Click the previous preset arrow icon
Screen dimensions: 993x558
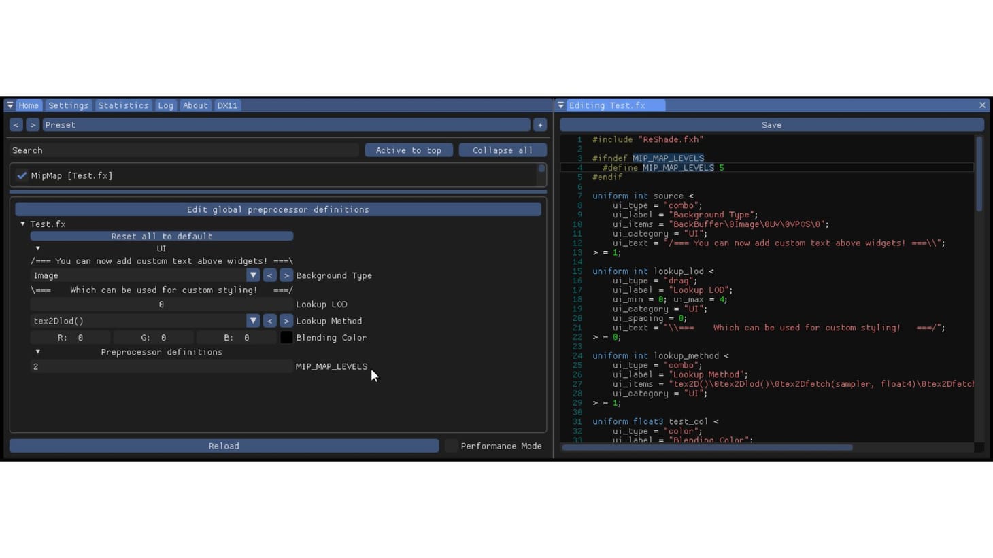(x=16, y=124)
